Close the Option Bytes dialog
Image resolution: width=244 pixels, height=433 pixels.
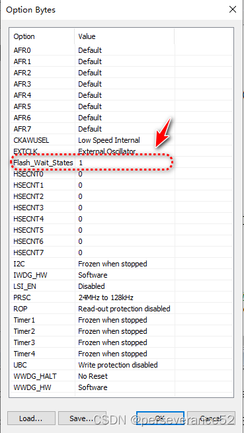(x=233, y=10)
